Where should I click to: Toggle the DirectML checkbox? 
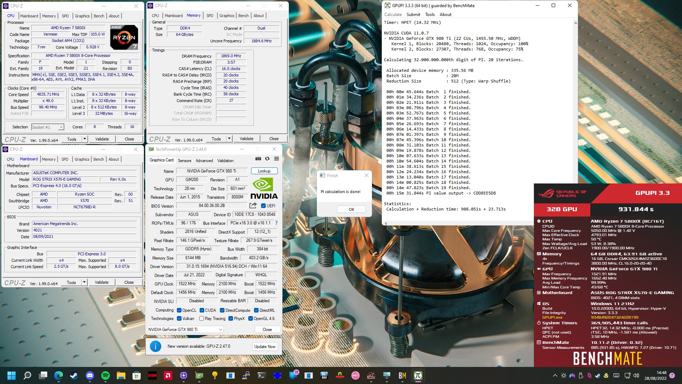pyautogui.click(x=256, y=310)
